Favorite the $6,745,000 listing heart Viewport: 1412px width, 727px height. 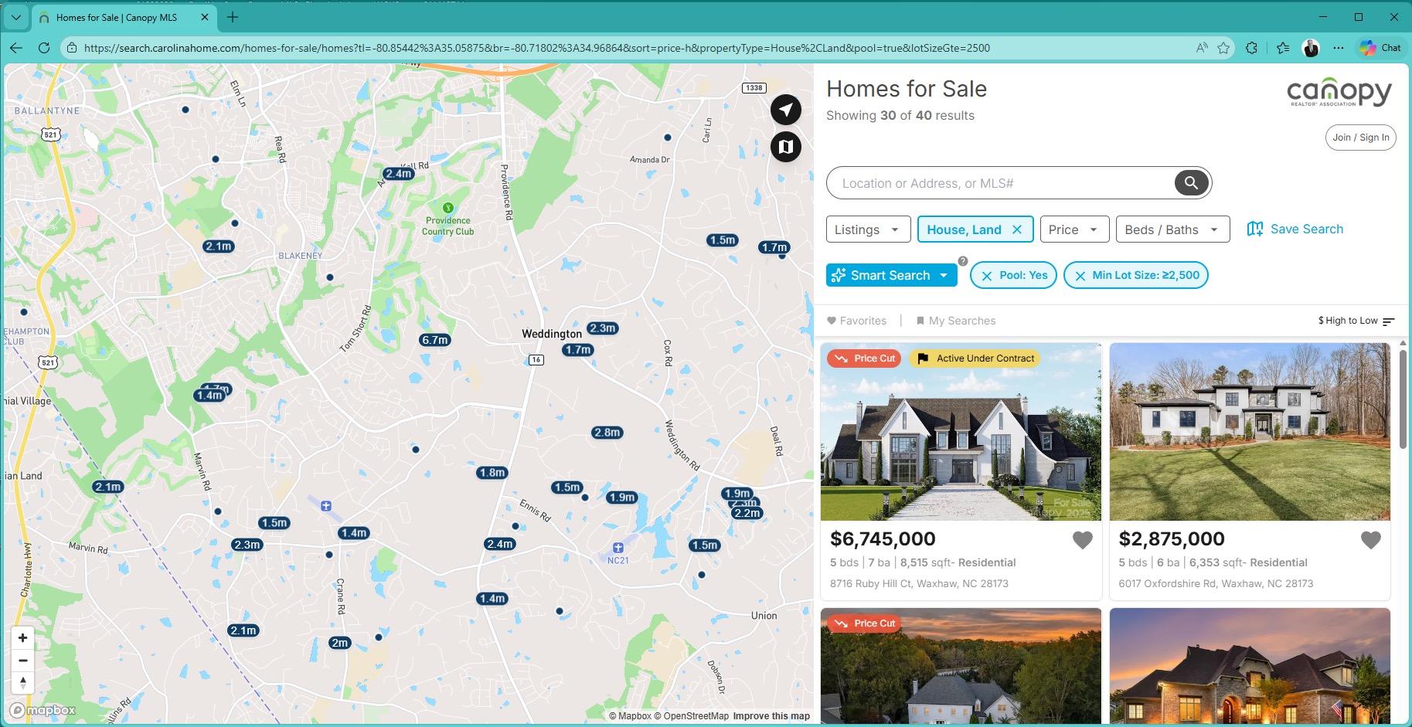point(1082,540)
